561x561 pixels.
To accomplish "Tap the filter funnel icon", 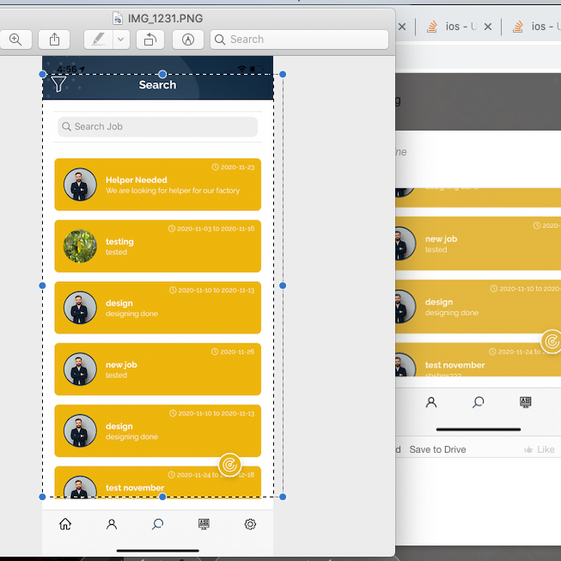I will [58, 83].
